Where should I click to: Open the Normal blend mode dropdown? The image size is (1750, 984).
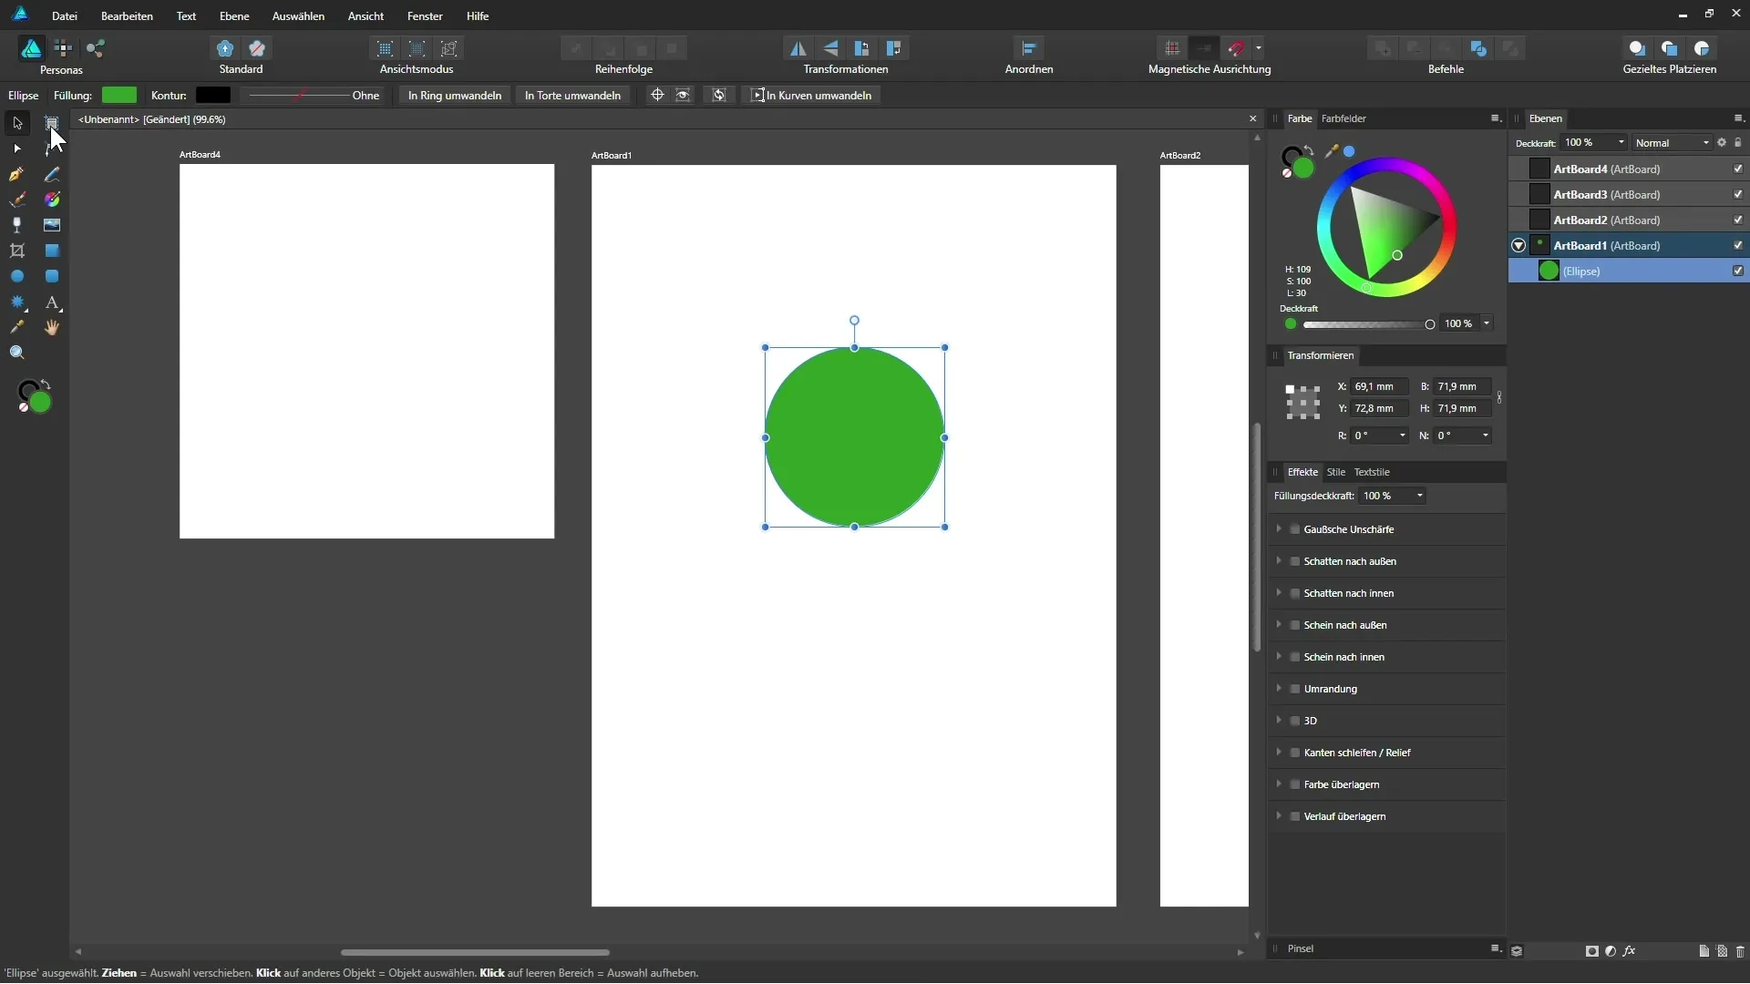(1672, 143)
